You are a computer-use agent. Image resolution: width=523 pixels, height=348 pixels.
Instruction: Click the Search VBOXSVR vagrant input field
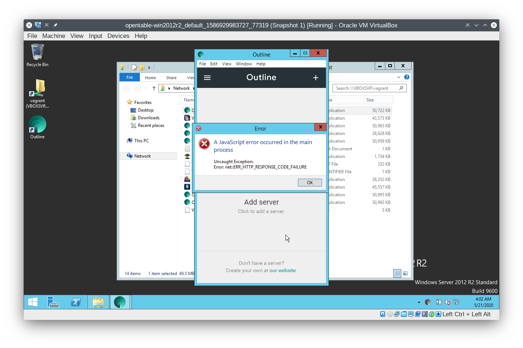[x=364, y=88]
